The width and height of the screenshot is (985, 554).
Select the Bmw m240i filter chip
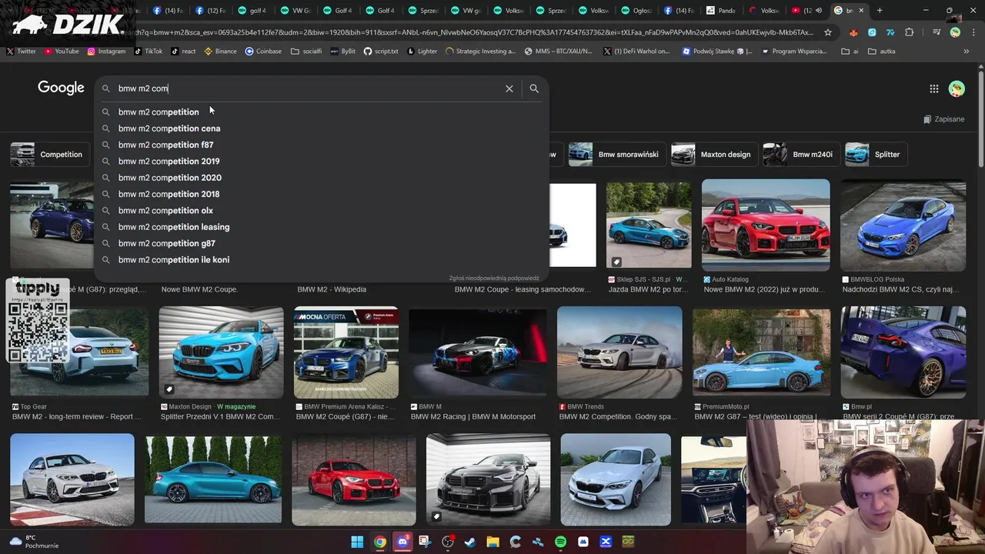tap(800, 155)
